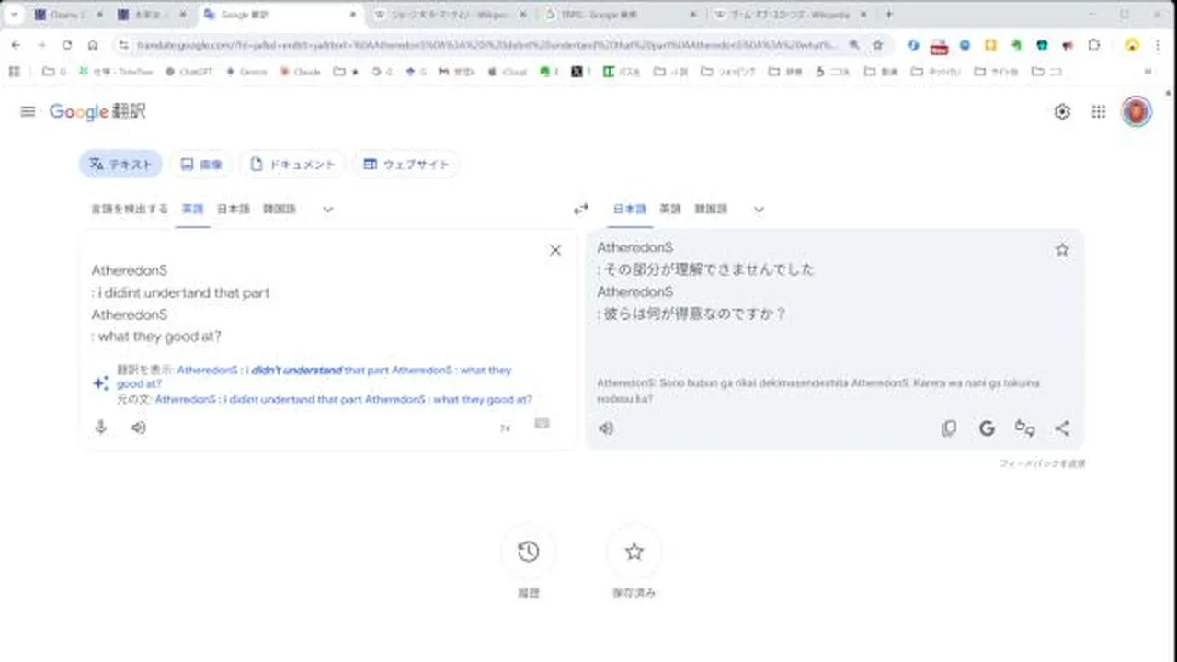
Task: Share the translation
Action: pyautogui.click(x=1062, y=428)
